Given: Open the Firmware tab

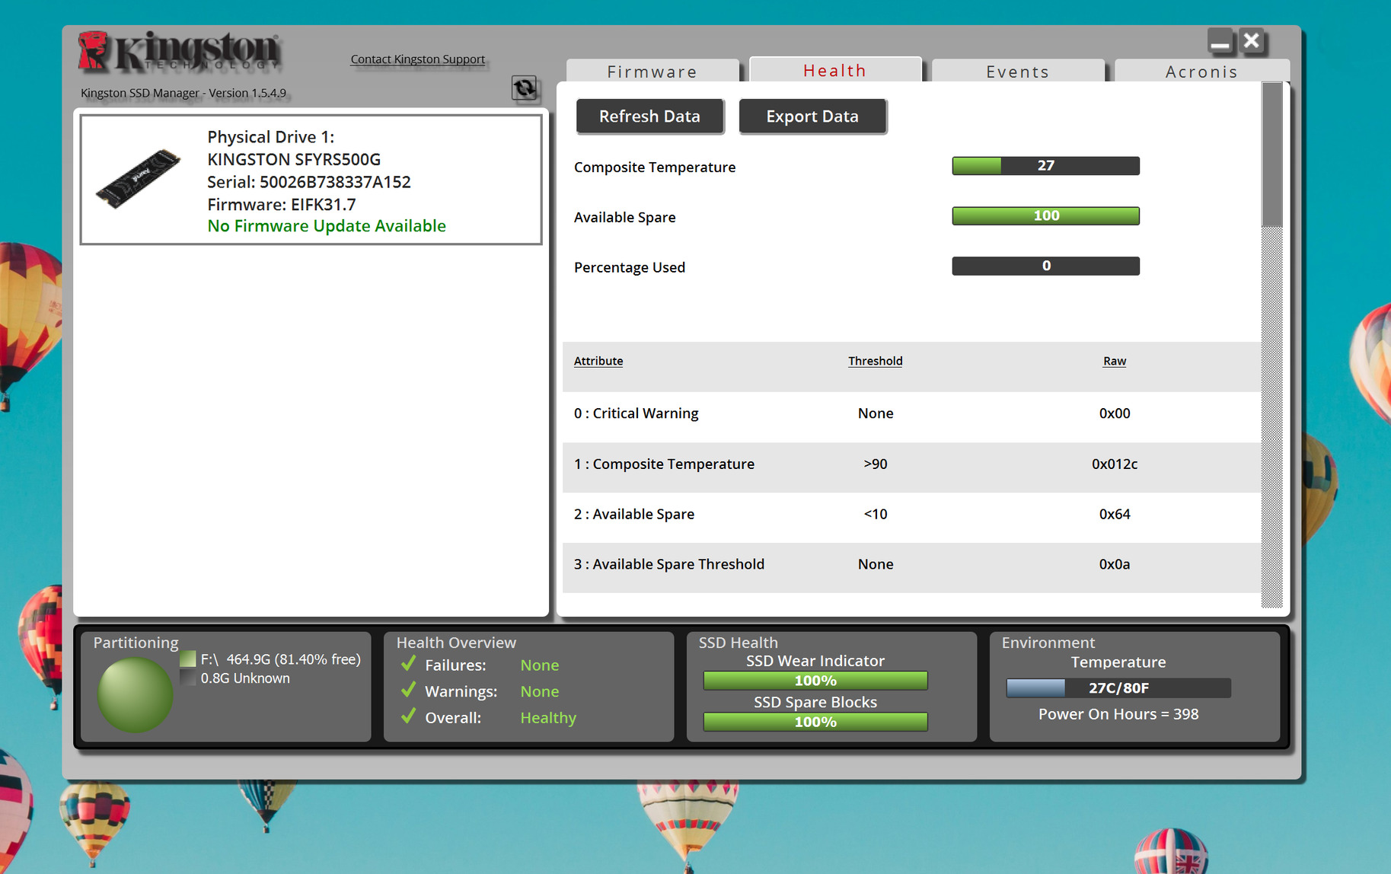Looking at the screenshot, I should point(652,71).
